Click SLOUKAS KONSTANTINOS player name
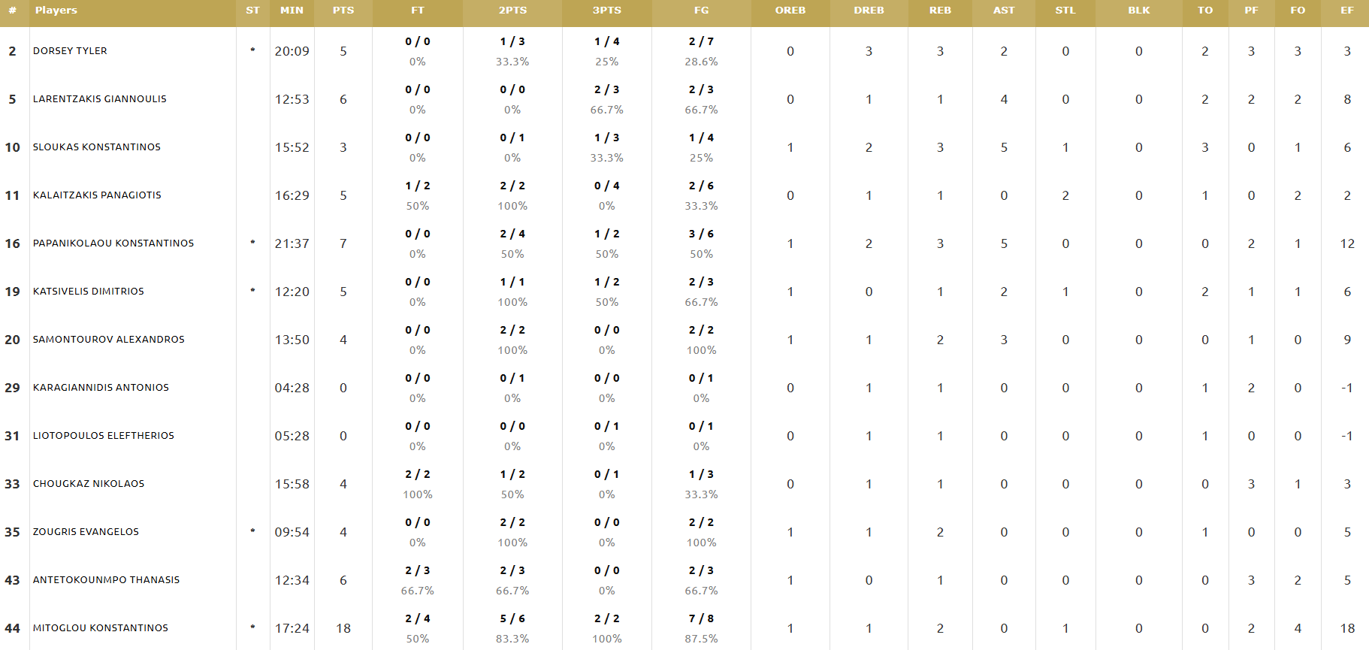Viewport: 1369px width, 650px height. 97,147
